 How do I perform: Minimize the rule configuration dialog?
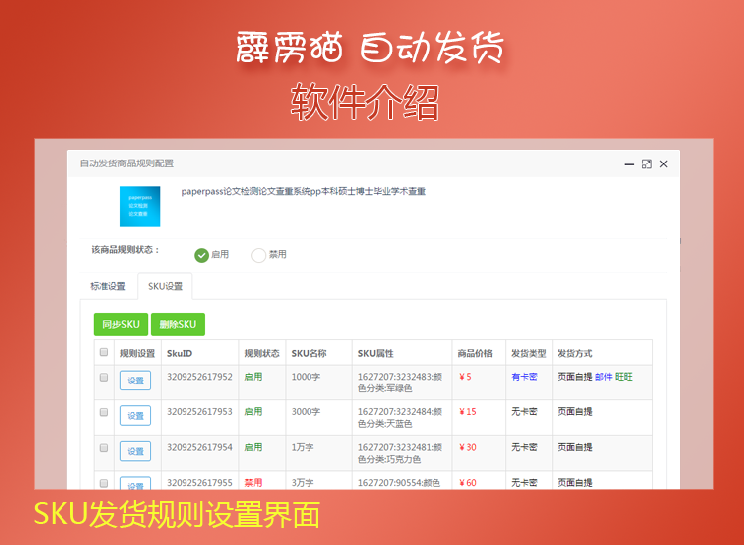[629, 163]
